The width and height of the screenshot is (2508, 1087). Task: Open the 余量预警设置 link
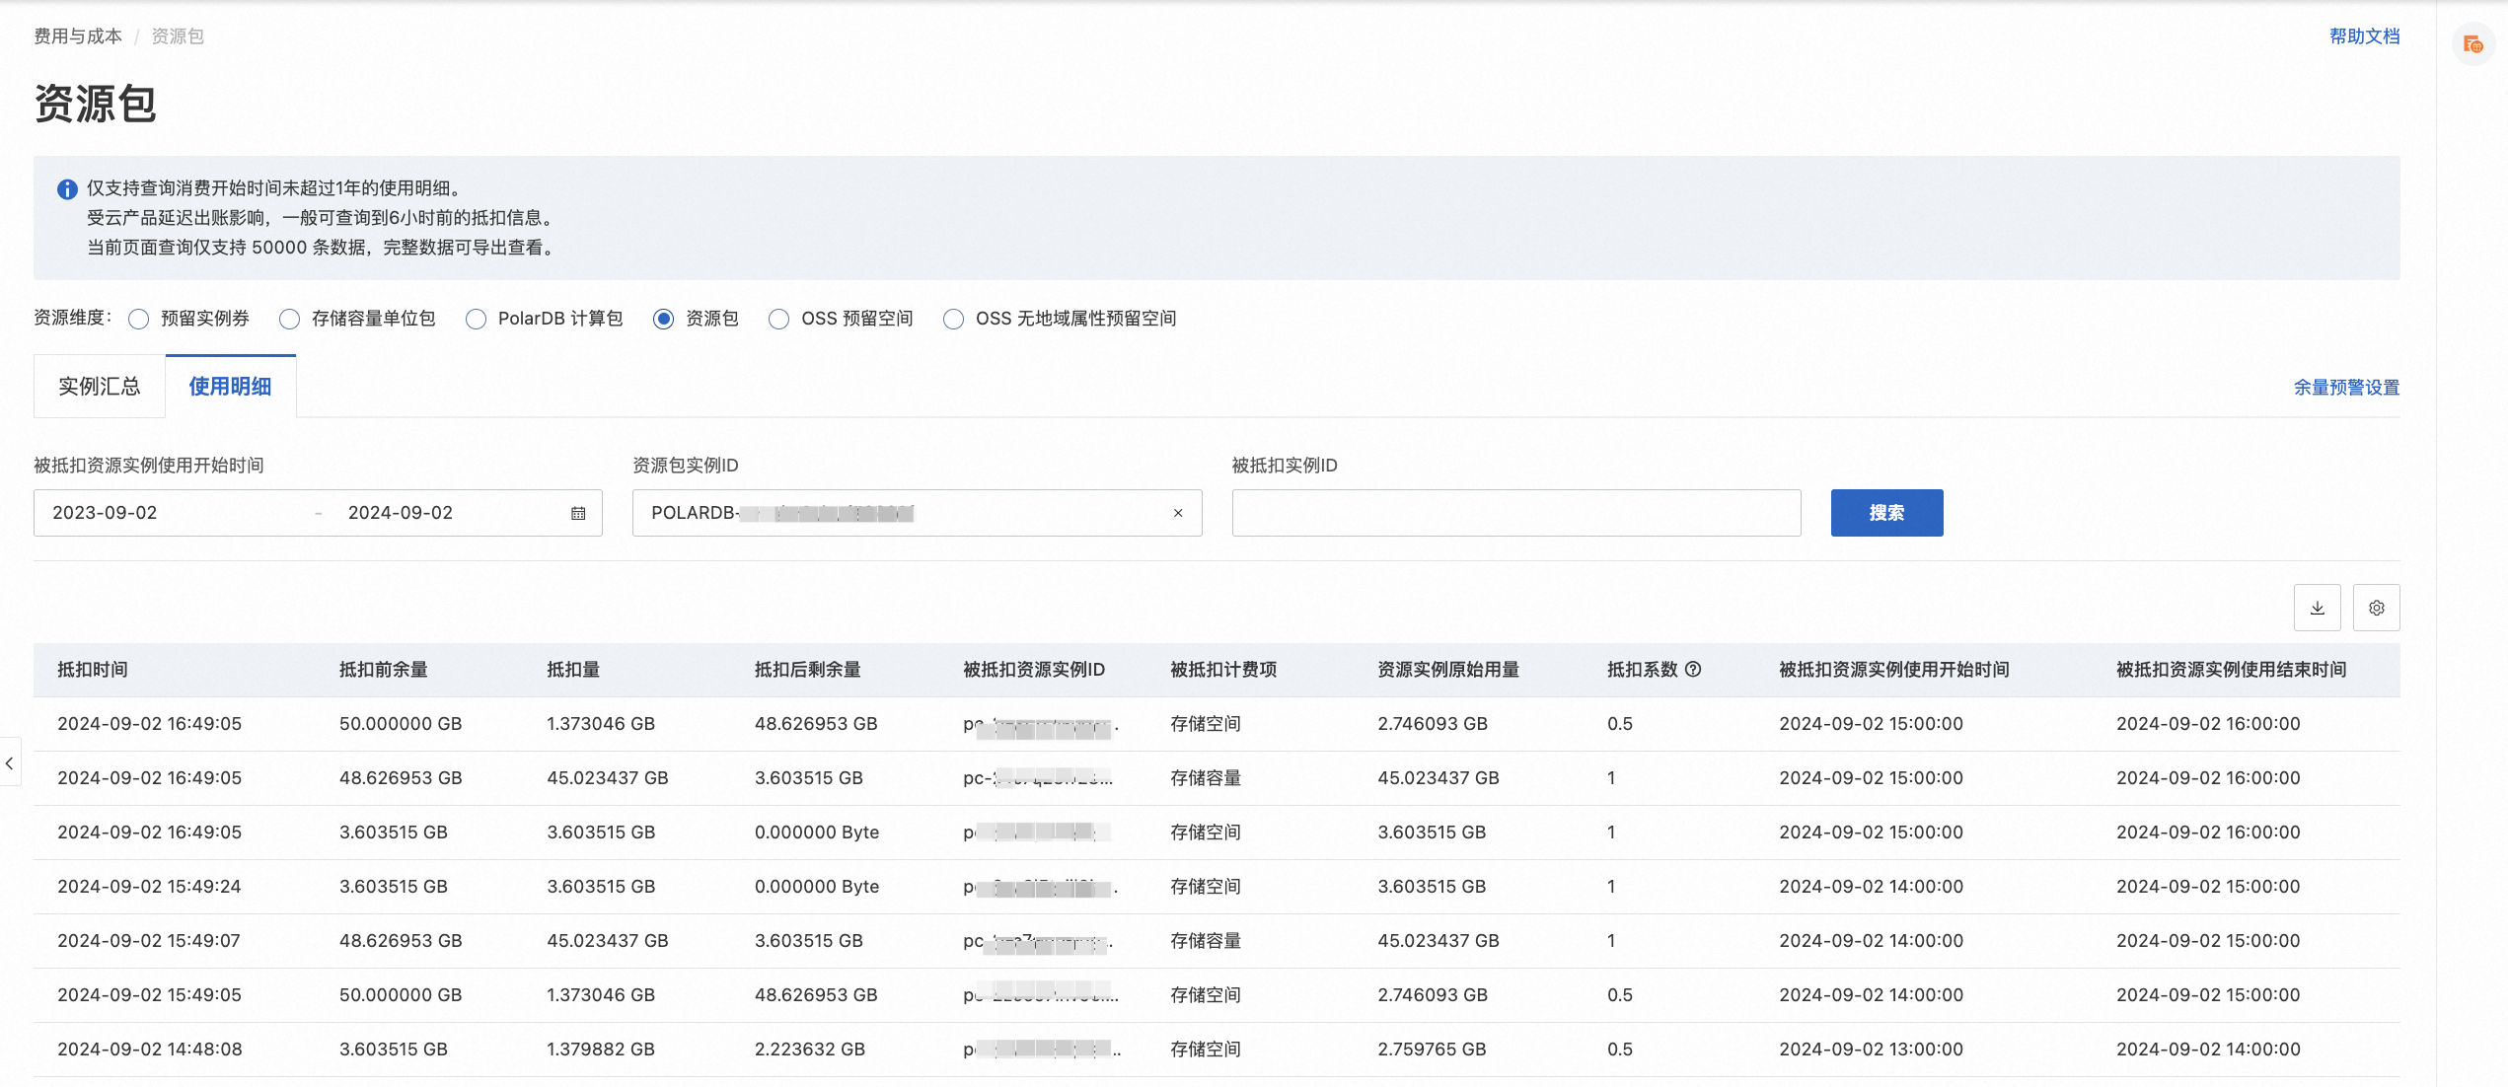click(x=2346, y=388)
